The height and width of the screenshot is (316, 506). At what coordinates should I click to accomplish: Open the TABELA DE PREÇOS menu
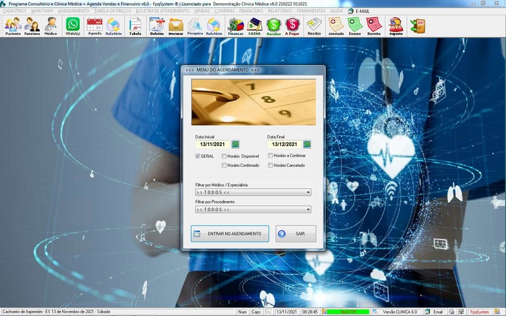(113, 11)
